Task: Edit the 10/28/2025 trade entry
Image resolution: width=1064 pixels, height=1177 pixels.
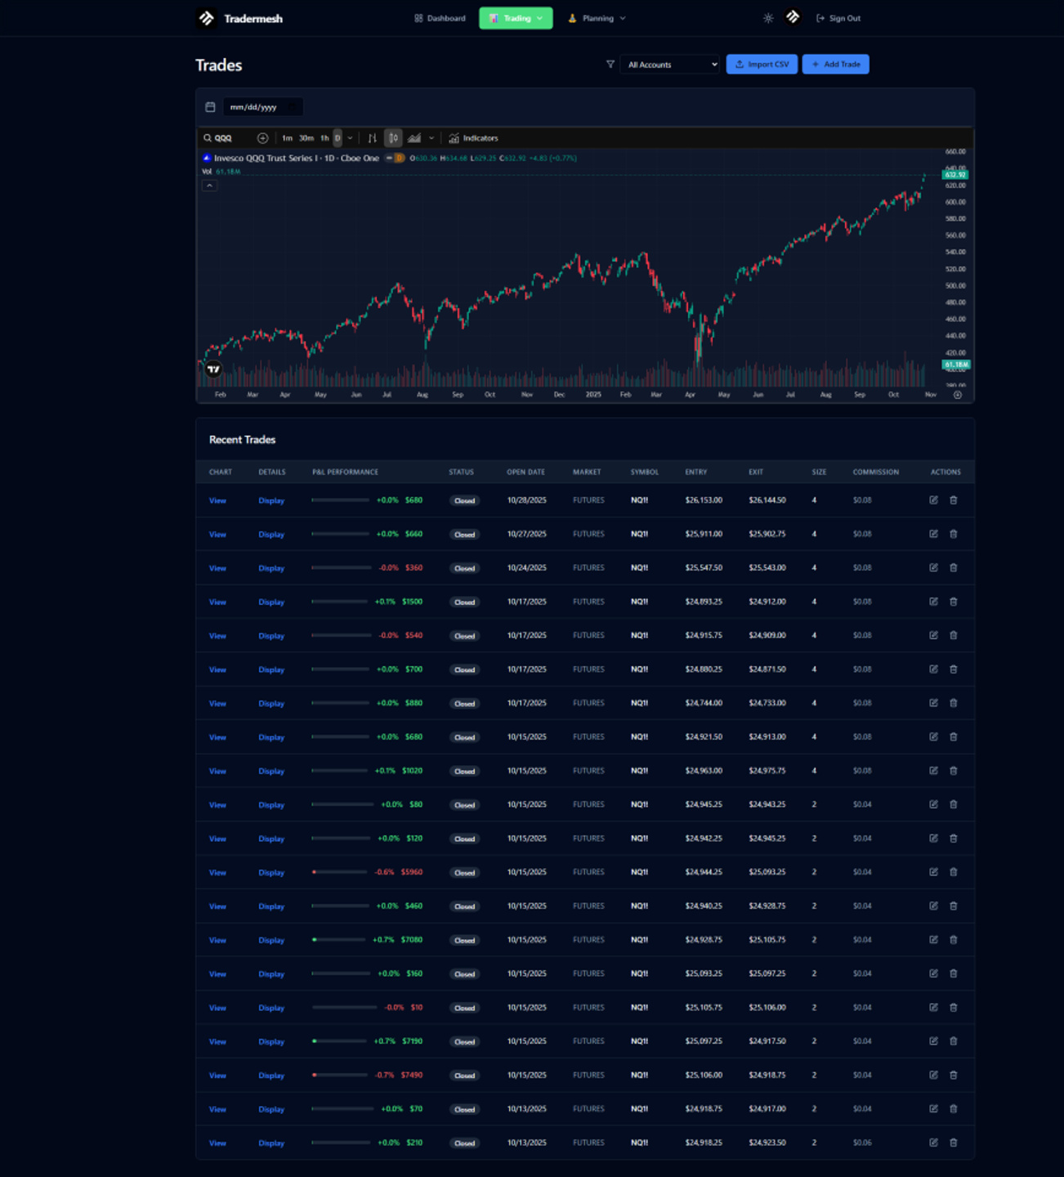Action: click(933, 500)
